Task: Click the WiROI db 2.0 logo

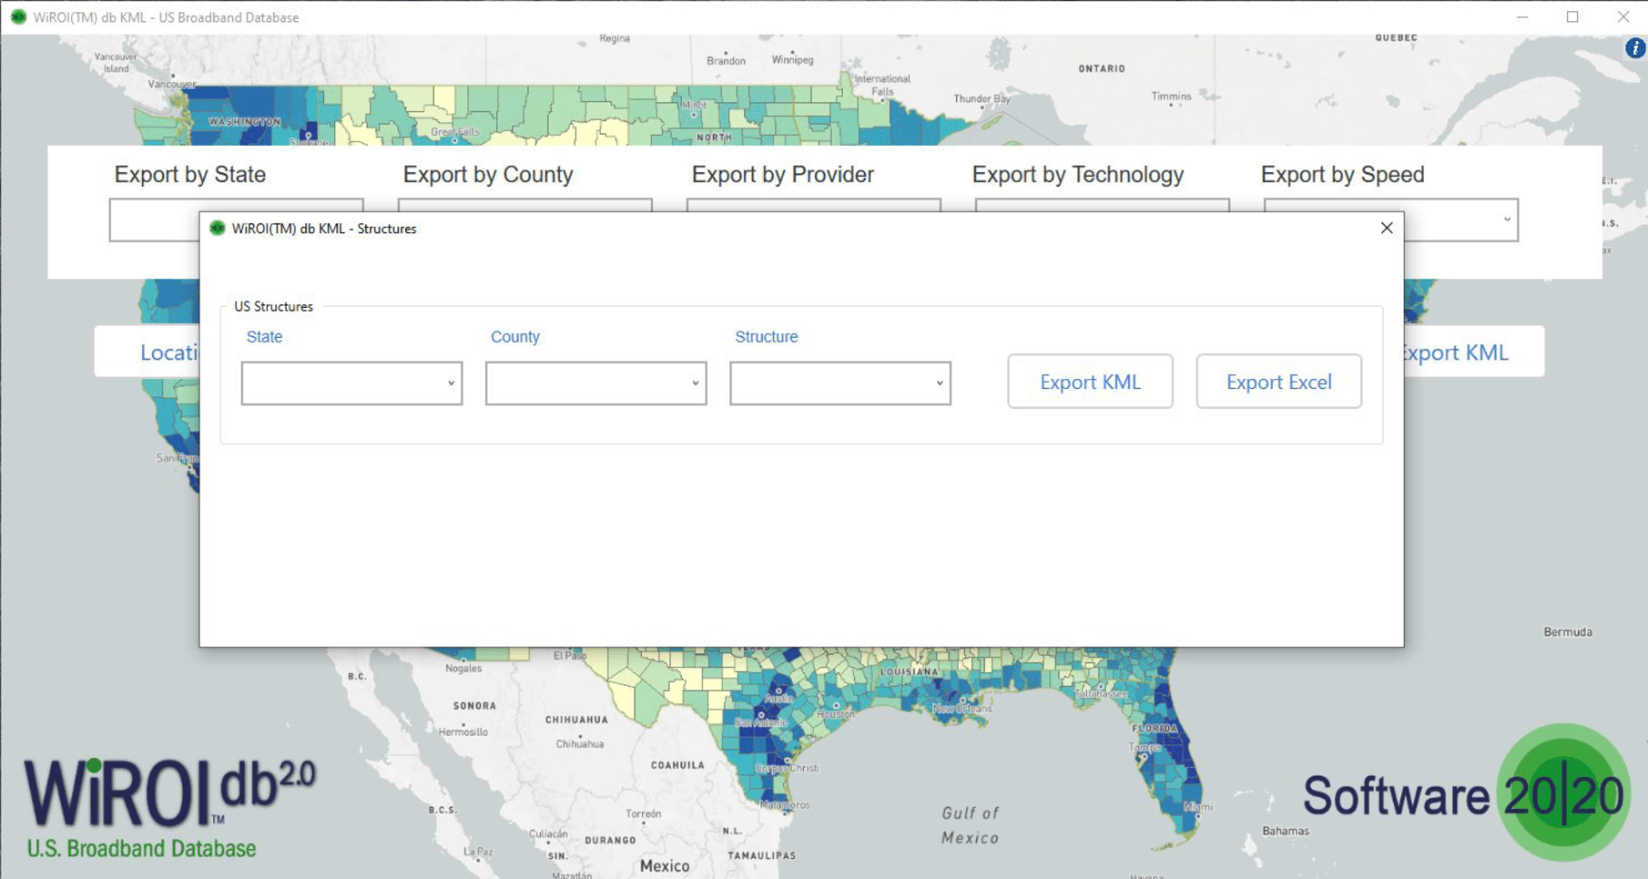Action: [x=169, y=792]
